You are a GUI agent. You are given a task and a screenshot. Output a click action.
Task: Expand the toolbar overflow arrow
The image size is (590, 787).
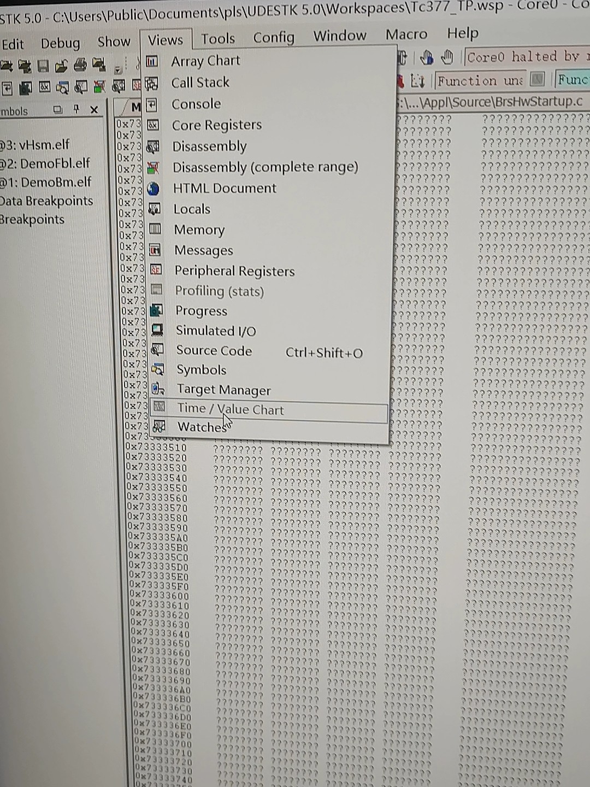[x=117, y=69]
